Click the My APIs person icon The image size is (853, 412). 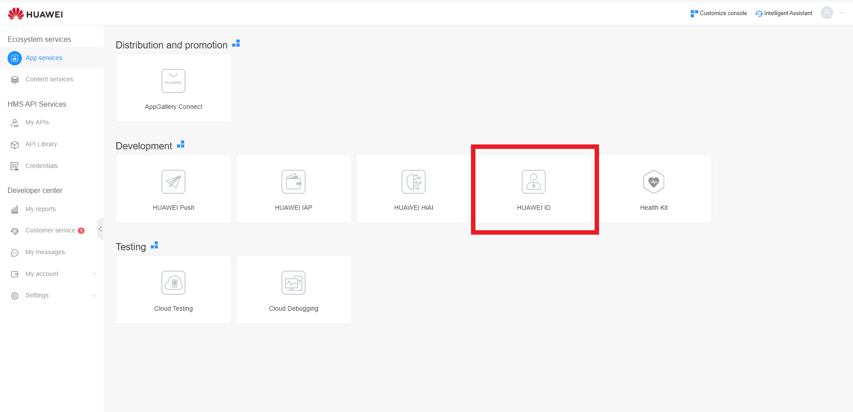[15, 123]
